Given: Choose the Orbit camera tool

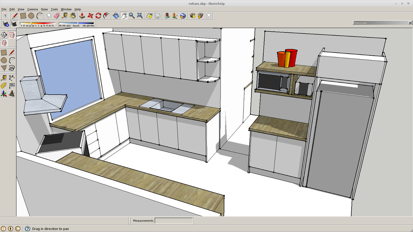Looking at the screenshot, I should (116, 16).
